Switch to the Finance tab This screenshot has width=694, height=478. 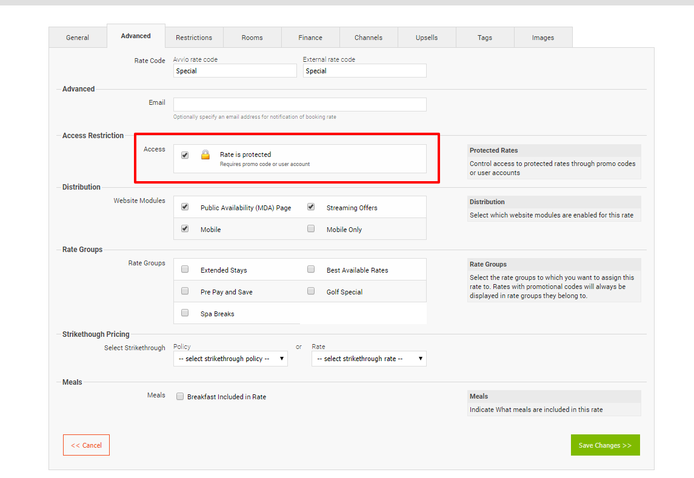click(310, 38)
